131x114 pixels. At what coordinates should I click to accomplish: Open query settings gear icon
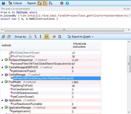tap(62, 3)
